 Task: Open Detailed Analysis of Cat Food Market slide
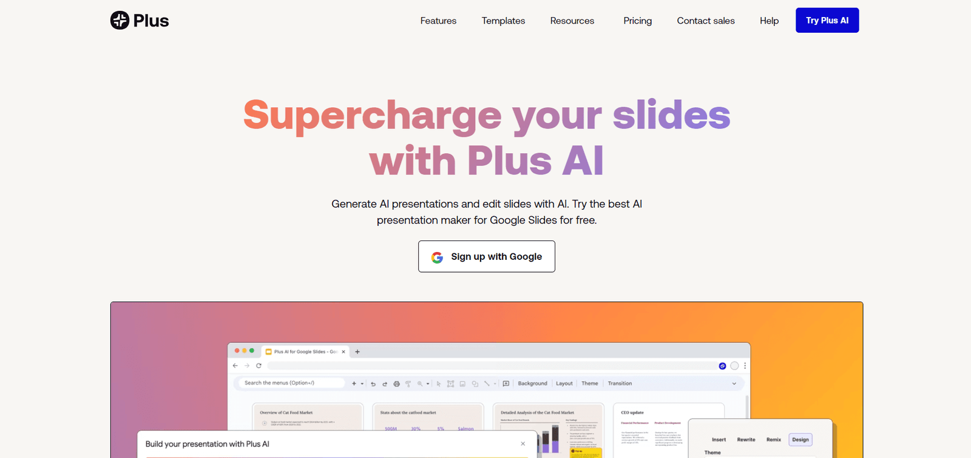coord(549,430)
